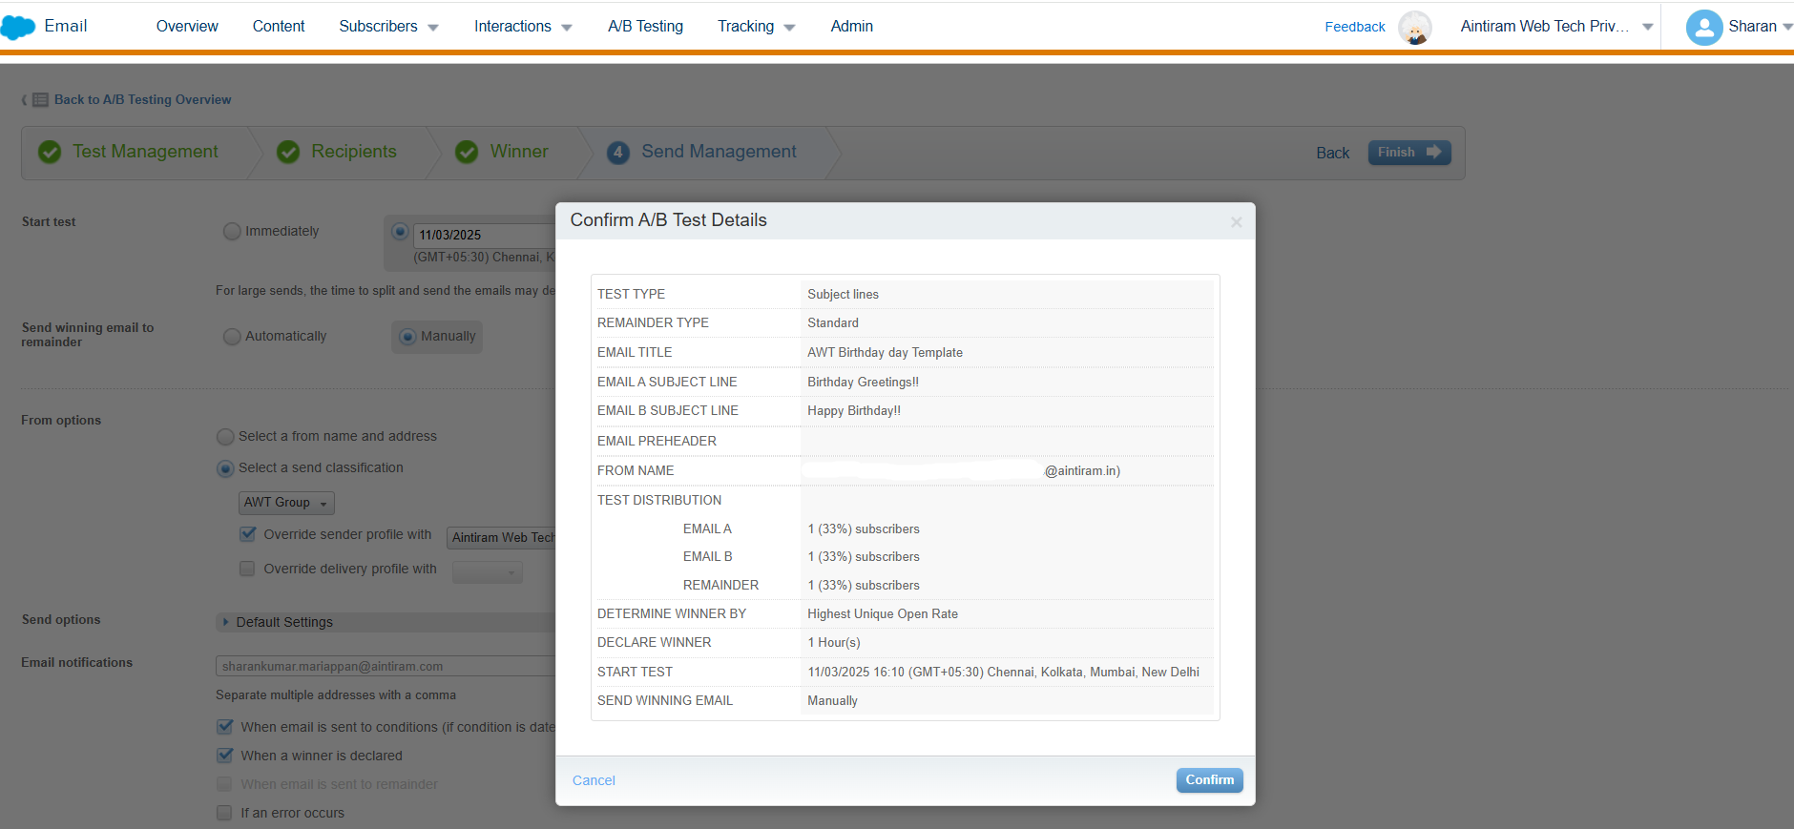Select the Immediately radio button
This screenshot has width=1794, height=829.
[x=232, y=231]
